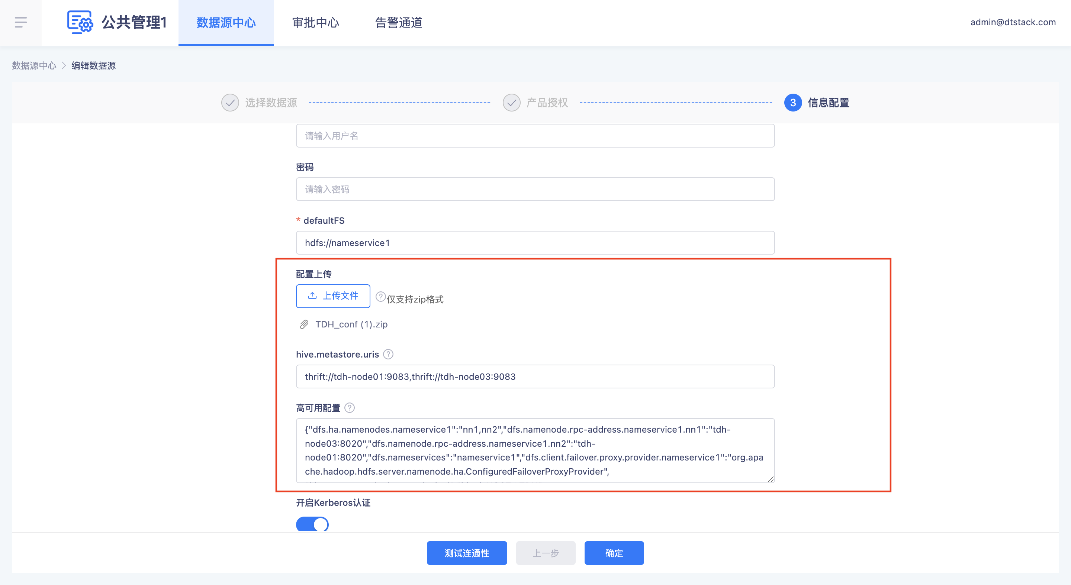Screen dimensions: 1071x585
Task: Open admin@dtstack.com account menu
Action: tap(1013, 22)
